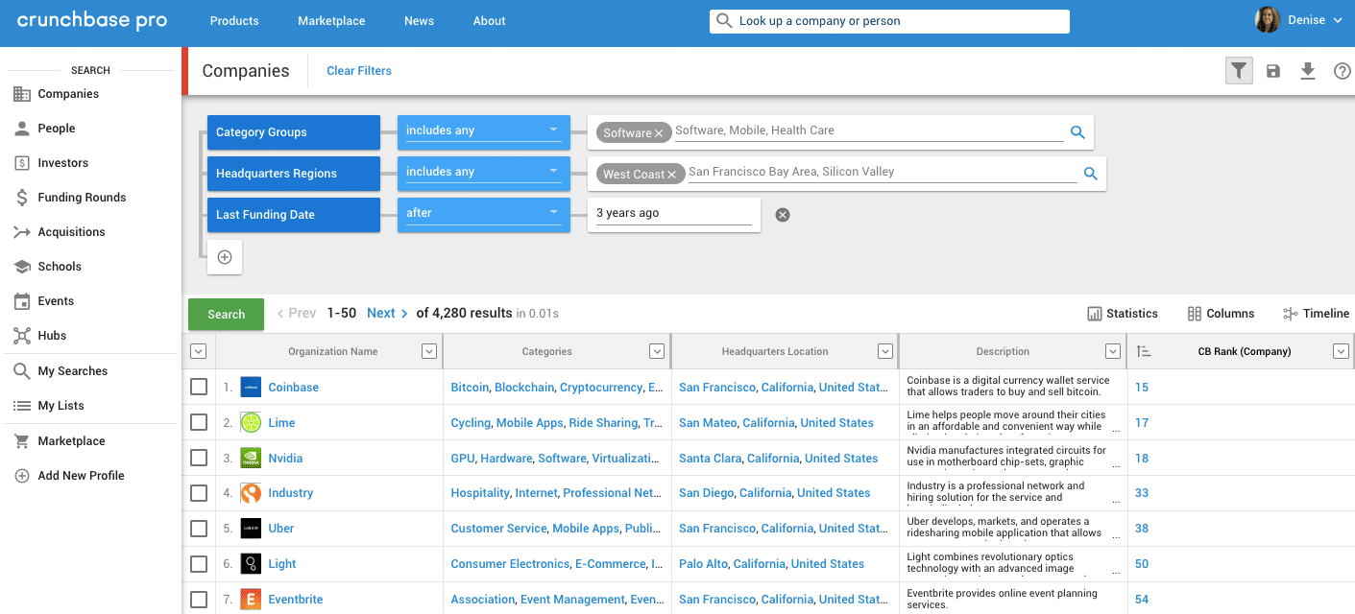This screenshot has height=614, width=1355.
Task: Select the checkbox next to Coinbase
Action: click(x=199, y=387)
